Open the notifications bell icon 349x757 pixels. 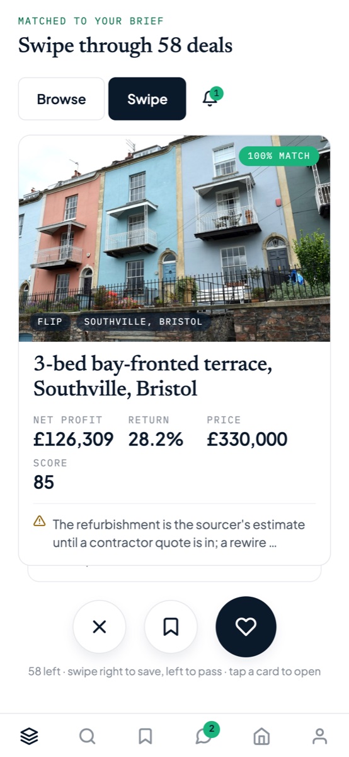[210, 99]
